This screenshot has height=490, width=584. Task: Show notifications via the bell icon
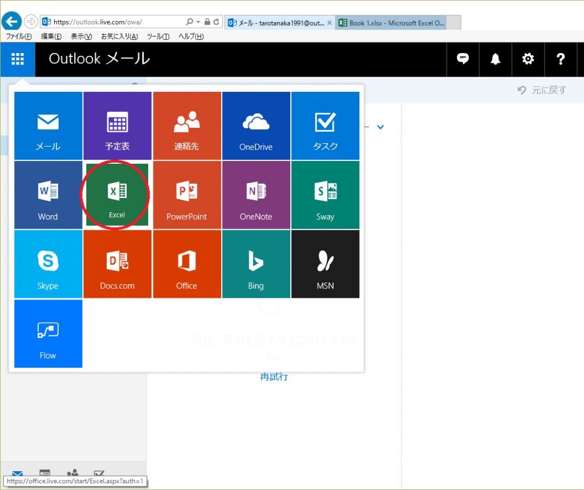tap(496, 59)
